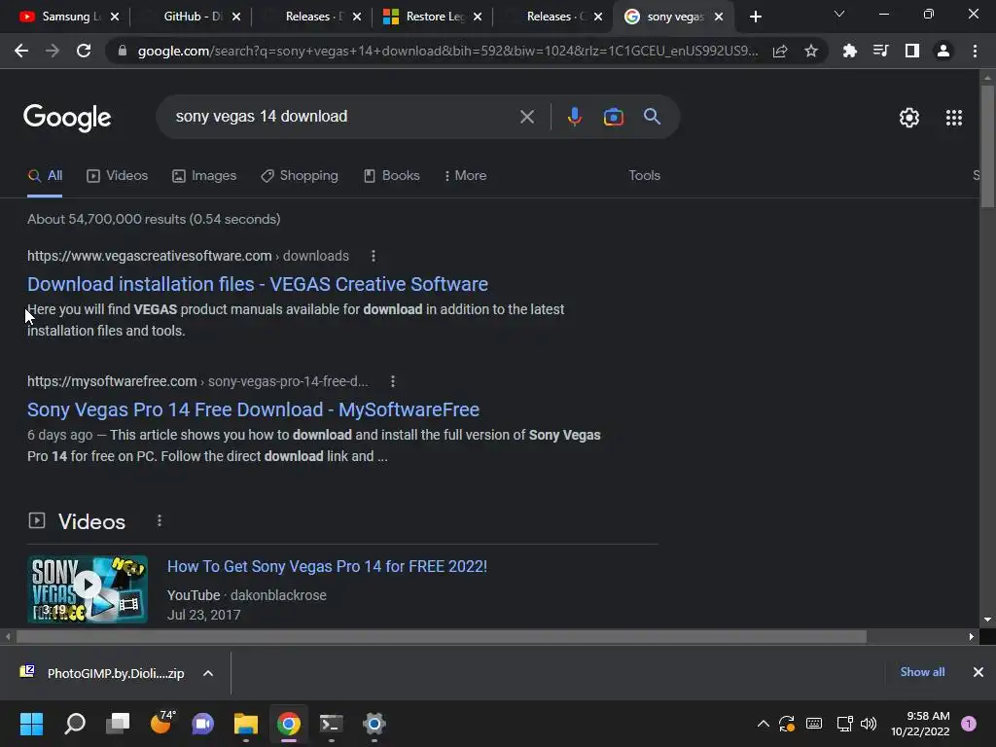Click the magnifier search button
This screenshot has width=996, height=747.
[652, 117]
